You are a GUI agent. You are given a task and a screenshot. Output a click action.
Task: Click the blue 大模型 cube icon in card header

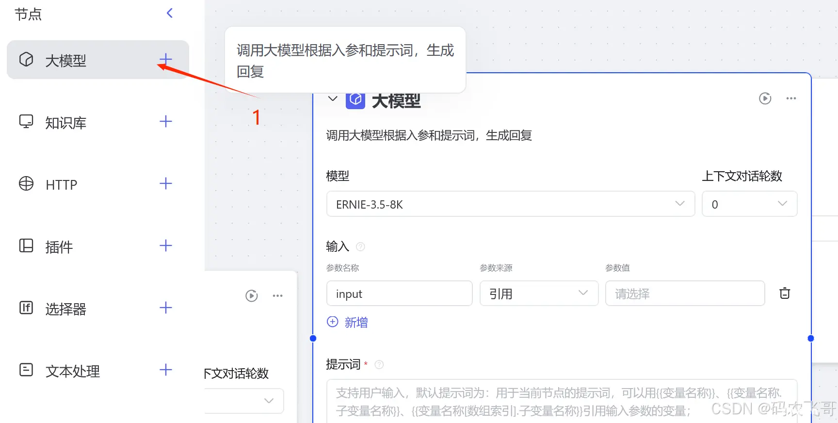point(355,99)
